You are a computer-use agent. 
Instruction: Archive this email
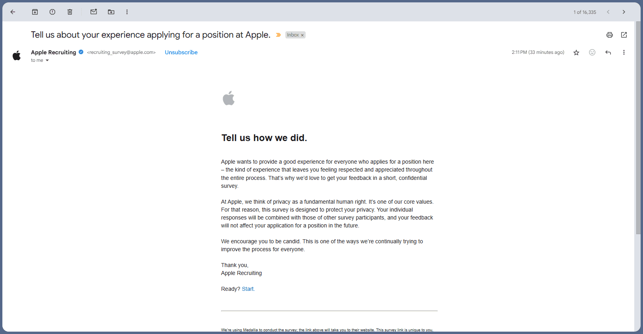35,12
